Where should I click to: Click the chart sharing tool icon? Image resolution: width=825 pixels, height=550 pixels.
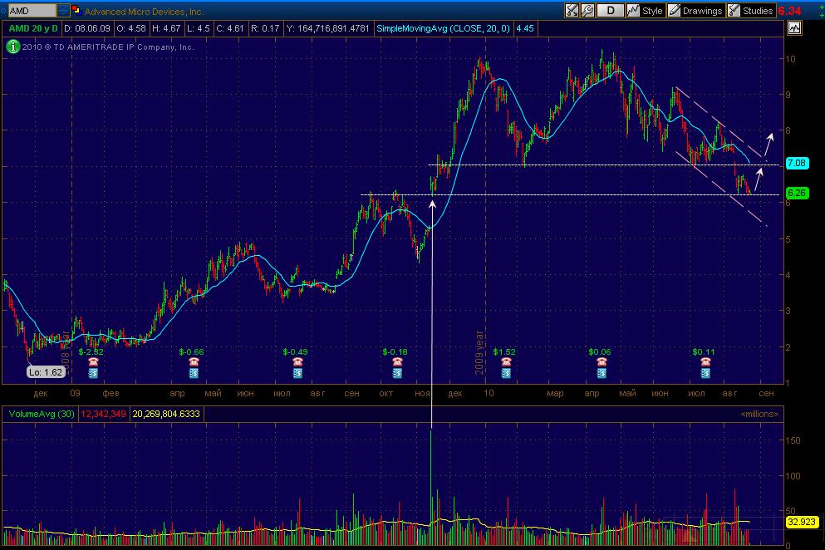572,11
